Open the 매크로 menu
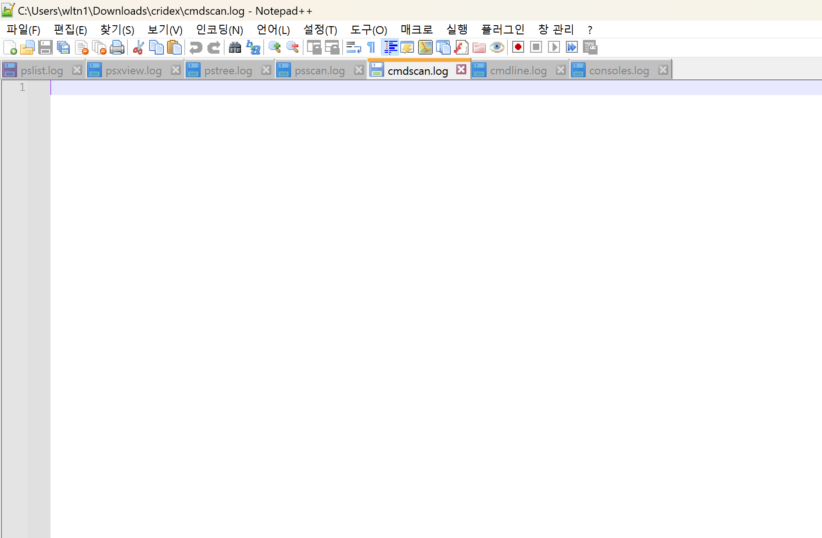 417,30
